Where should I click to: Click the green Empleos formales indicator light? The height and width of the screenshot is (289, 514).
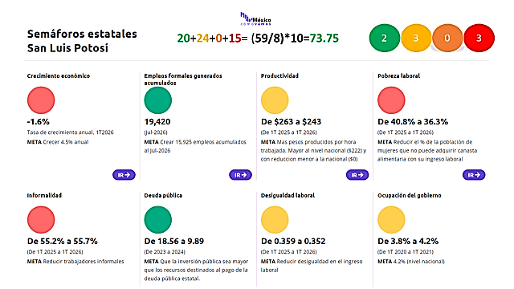point(157,100)
